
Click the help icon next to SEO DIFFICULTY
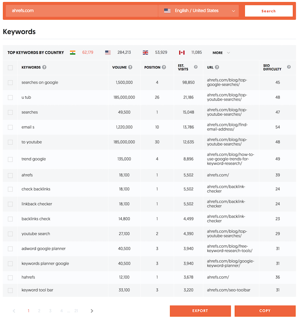[x=289, y=67]
